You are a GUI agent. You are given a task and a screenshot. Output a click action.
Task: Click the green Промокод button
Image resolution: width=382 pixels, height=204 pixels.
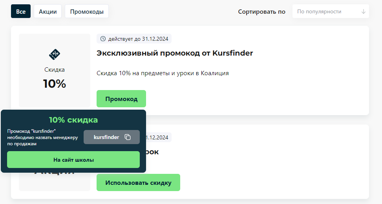tap(121, 99)
